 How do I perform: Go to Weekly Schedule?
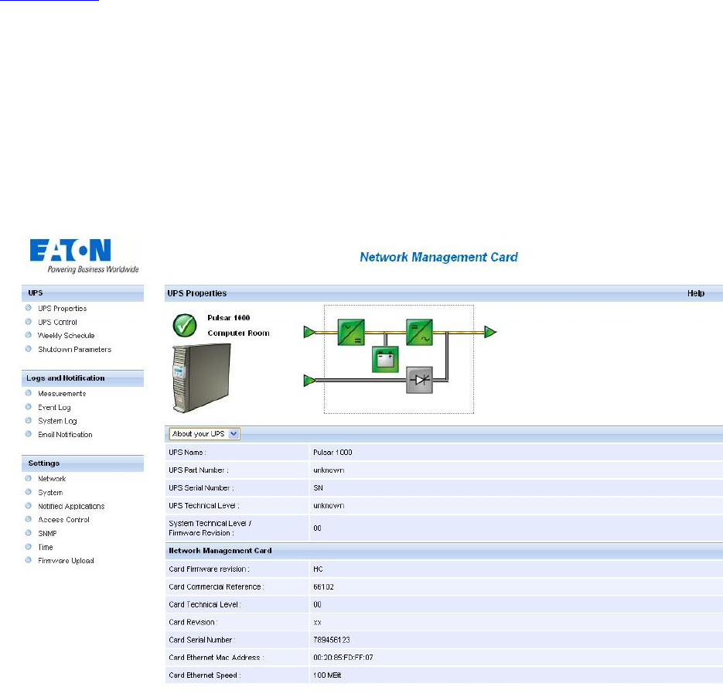(x=66, y=336)
